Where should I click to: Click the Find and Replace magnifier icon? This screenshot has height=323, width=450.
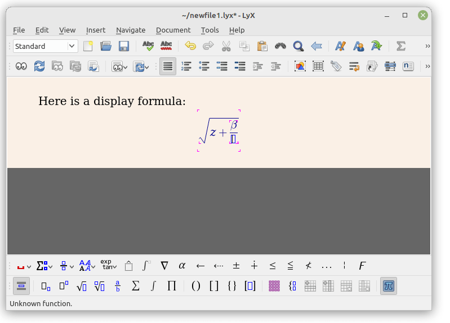click(x=298, y=47)
